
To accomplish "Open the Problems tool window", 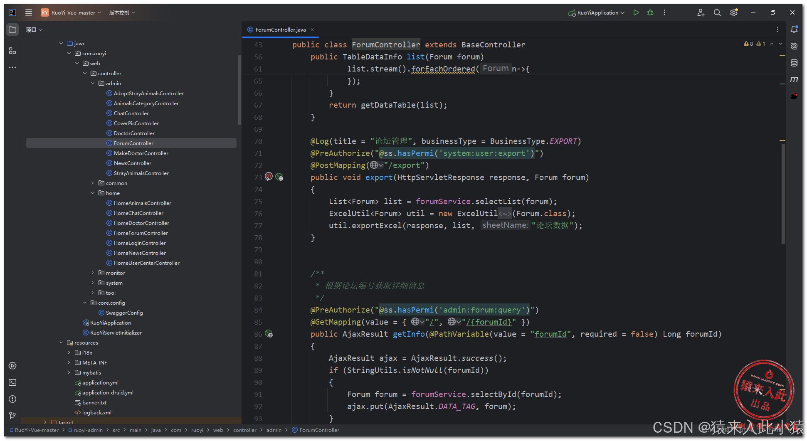I will coord(12,399).
